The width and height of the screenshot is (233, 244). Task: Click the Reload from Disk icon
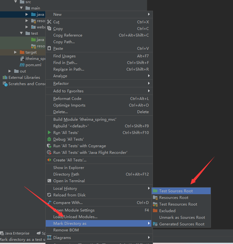pos(49,195)
